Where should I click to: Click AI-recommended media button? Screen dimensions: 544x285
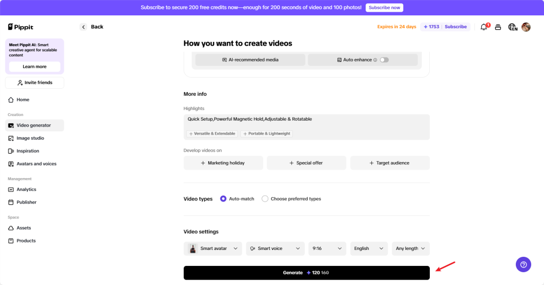[x=250, y=60]
